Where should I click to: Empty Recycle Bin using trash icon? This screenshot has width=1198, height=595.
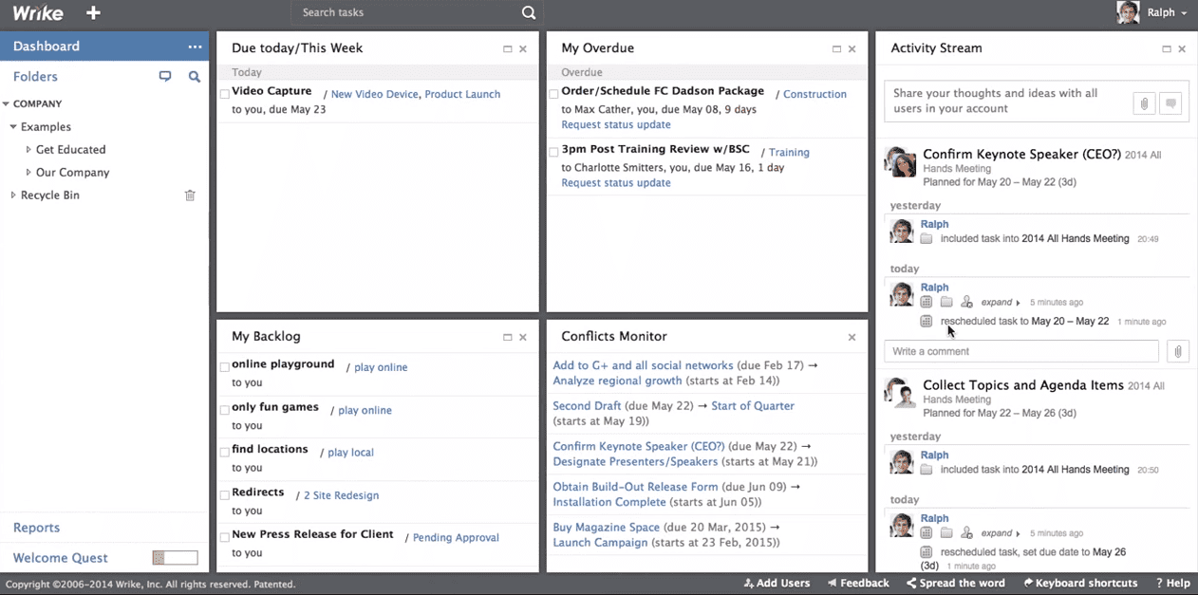click(x=190, y=195)
